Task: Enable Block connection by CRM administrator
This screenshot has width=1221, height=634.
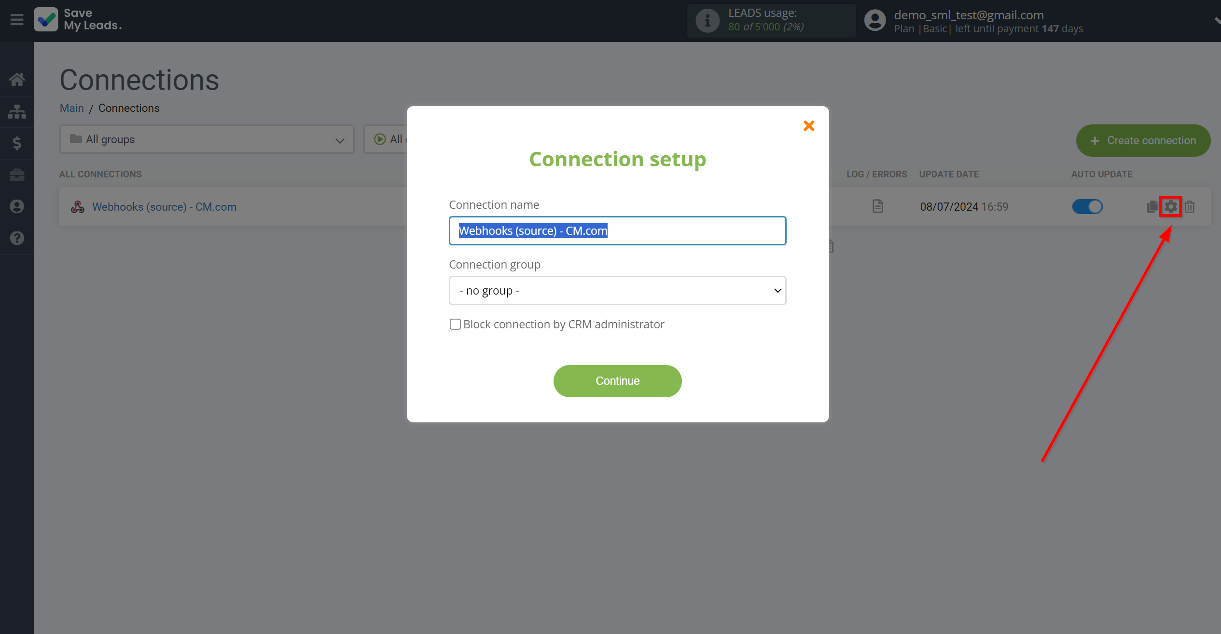Action: pos(454,324)
